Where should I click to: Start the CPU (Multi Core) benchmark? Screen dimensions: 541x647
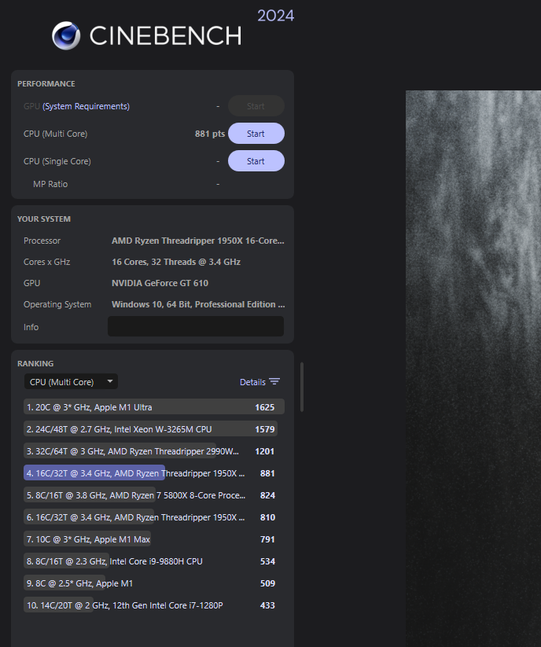click(256, 134)
